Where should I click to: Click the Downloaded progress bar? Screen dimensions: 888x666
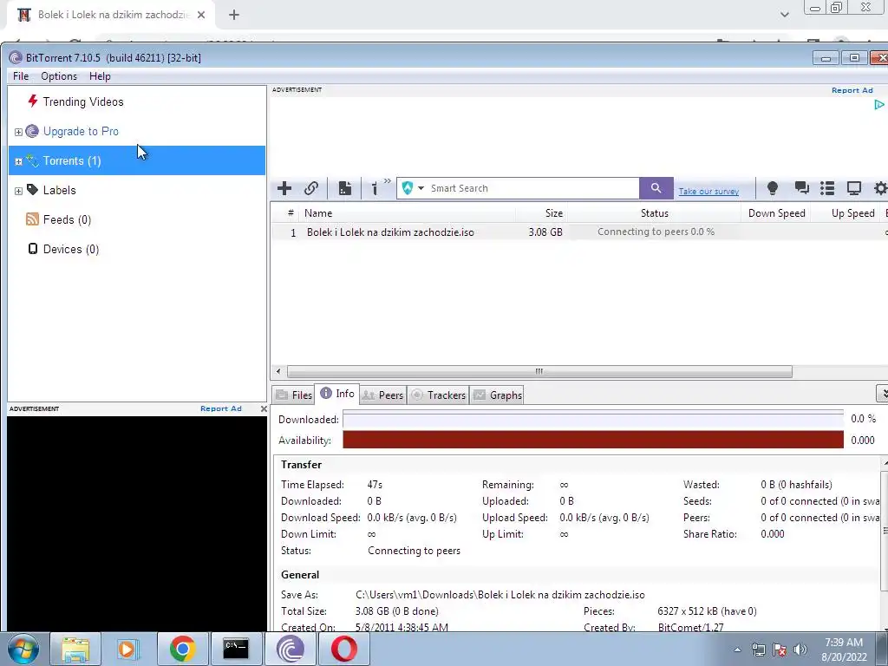click(x=593, y=420)
